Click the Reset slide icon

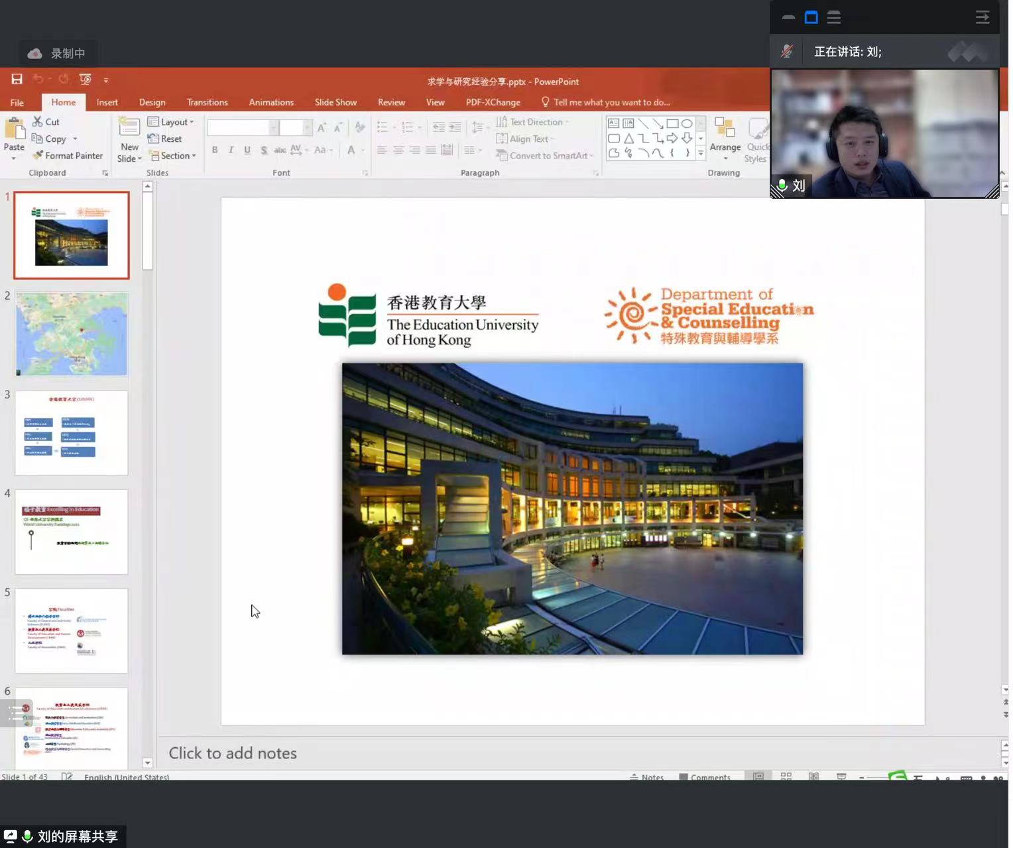[165, 139]
